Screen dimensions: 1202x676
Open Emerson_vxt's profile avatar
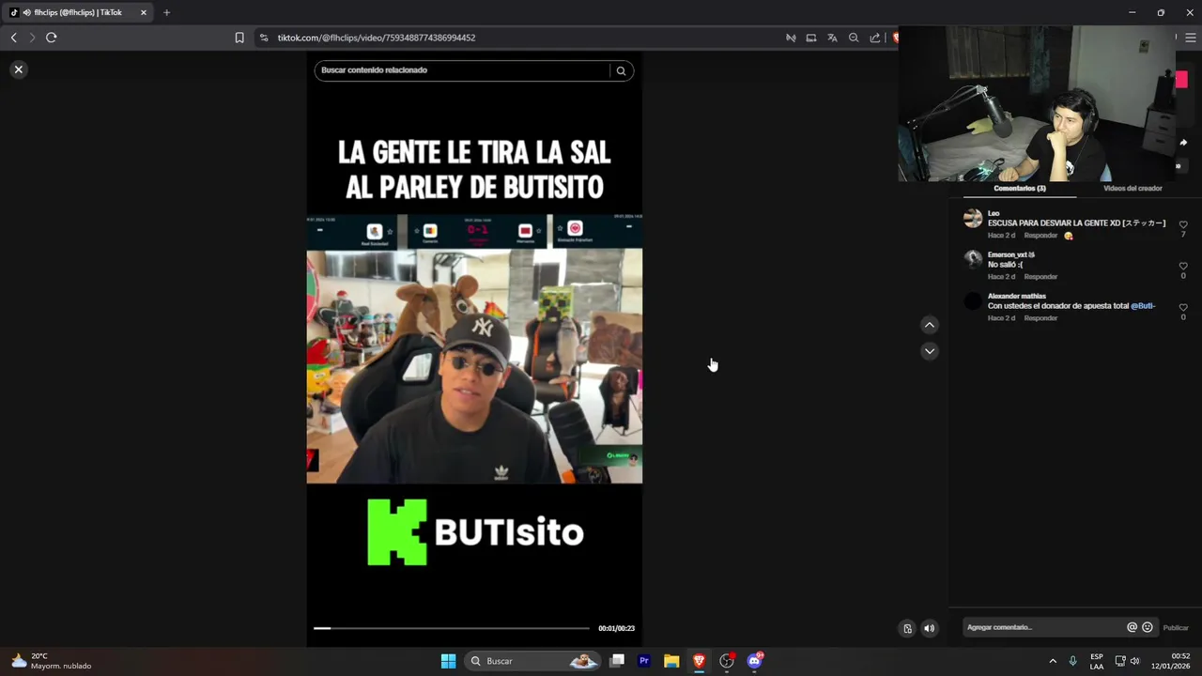tap(973, 259)
